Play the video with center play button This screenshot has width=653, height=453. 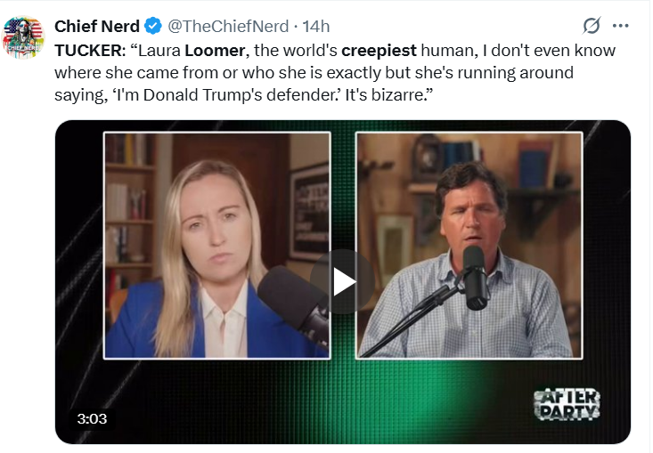tap(343, 281)
